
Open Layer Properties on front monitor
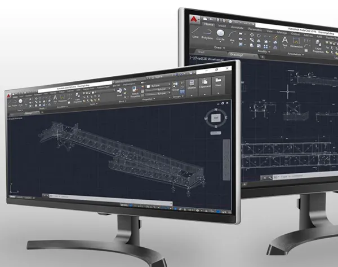(77, 98)
